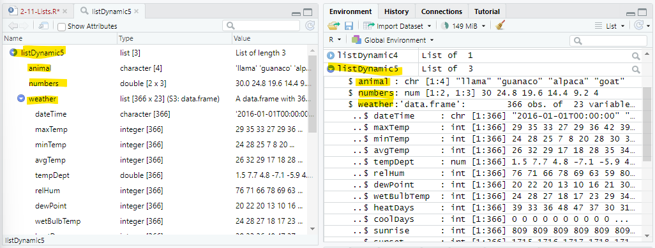Click the save workspace disk icon

[349, 26]
